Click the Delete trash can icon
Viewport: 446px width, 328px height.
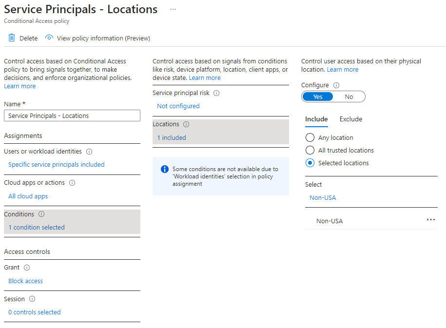12,38
